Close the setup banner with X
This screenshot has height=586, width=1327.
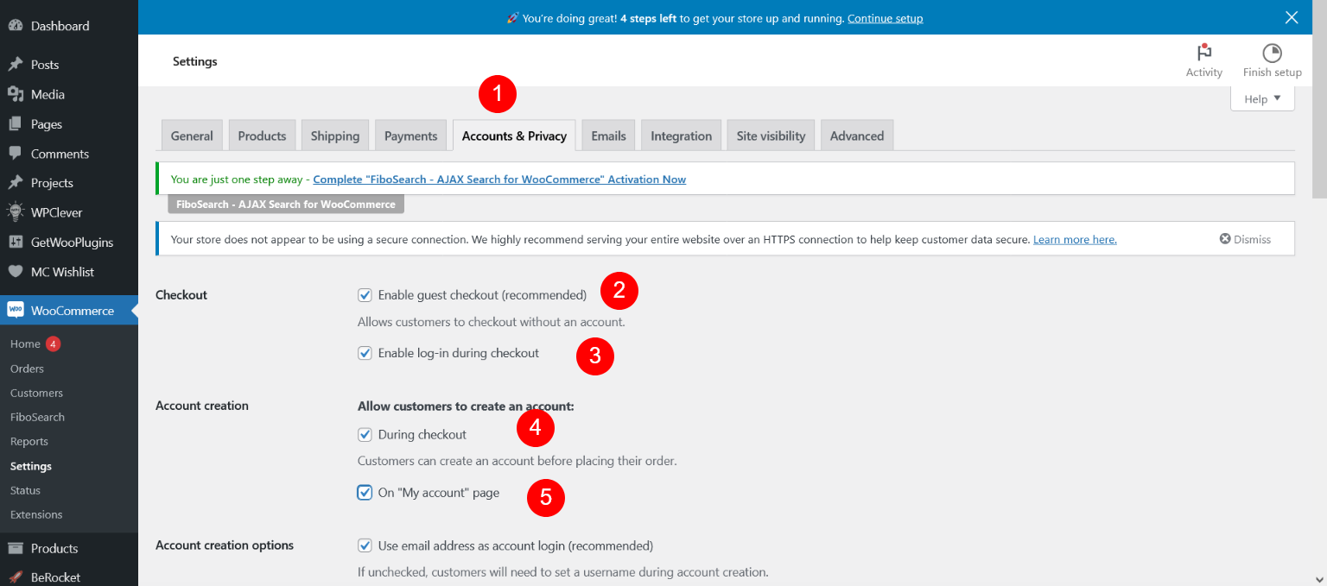click(1292, 17)
